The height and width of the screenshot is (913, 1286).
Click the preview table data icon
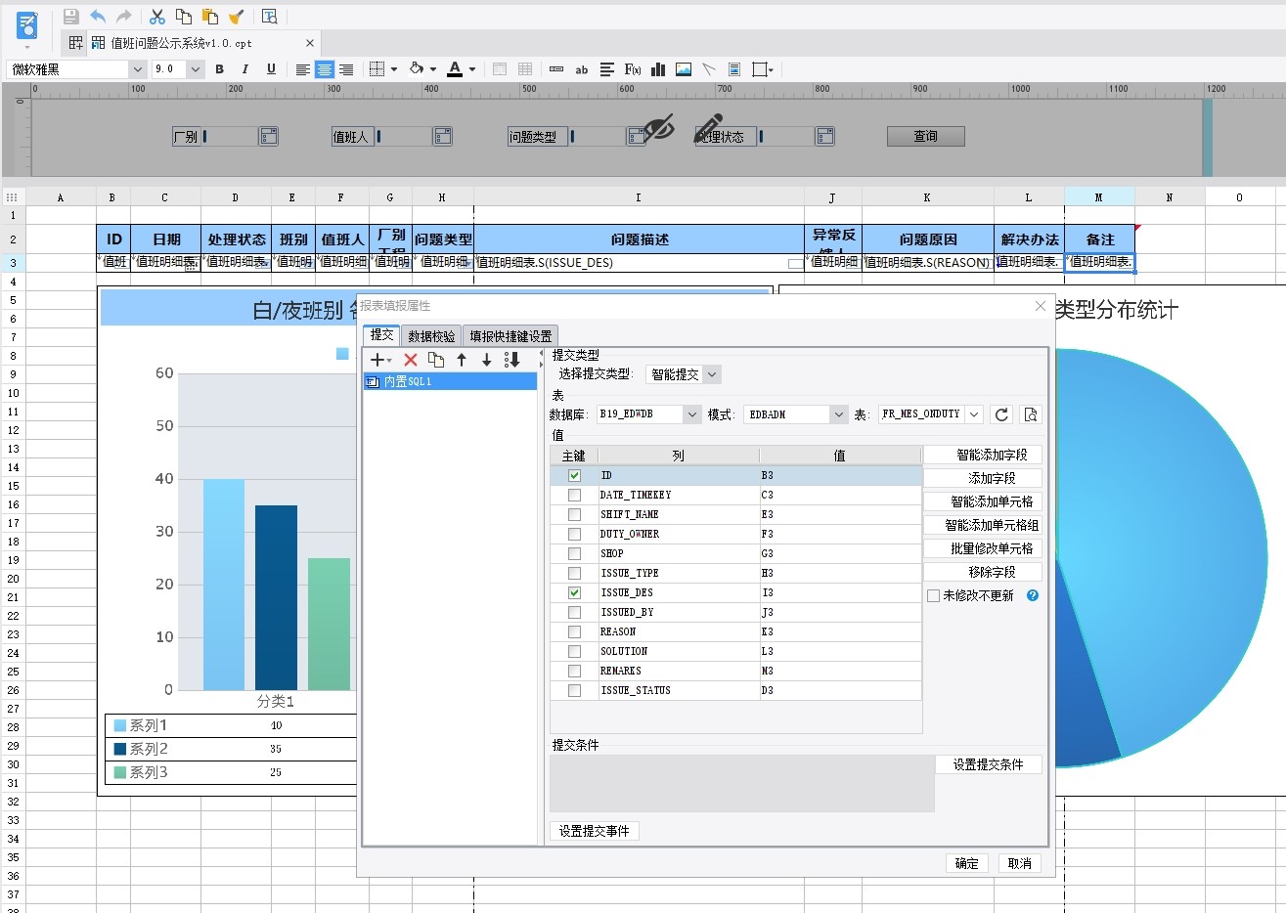pos(1031,414)
